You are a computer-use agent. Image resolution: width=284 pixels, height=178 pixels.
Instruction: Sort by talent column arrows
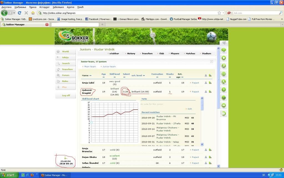point(126,77)
